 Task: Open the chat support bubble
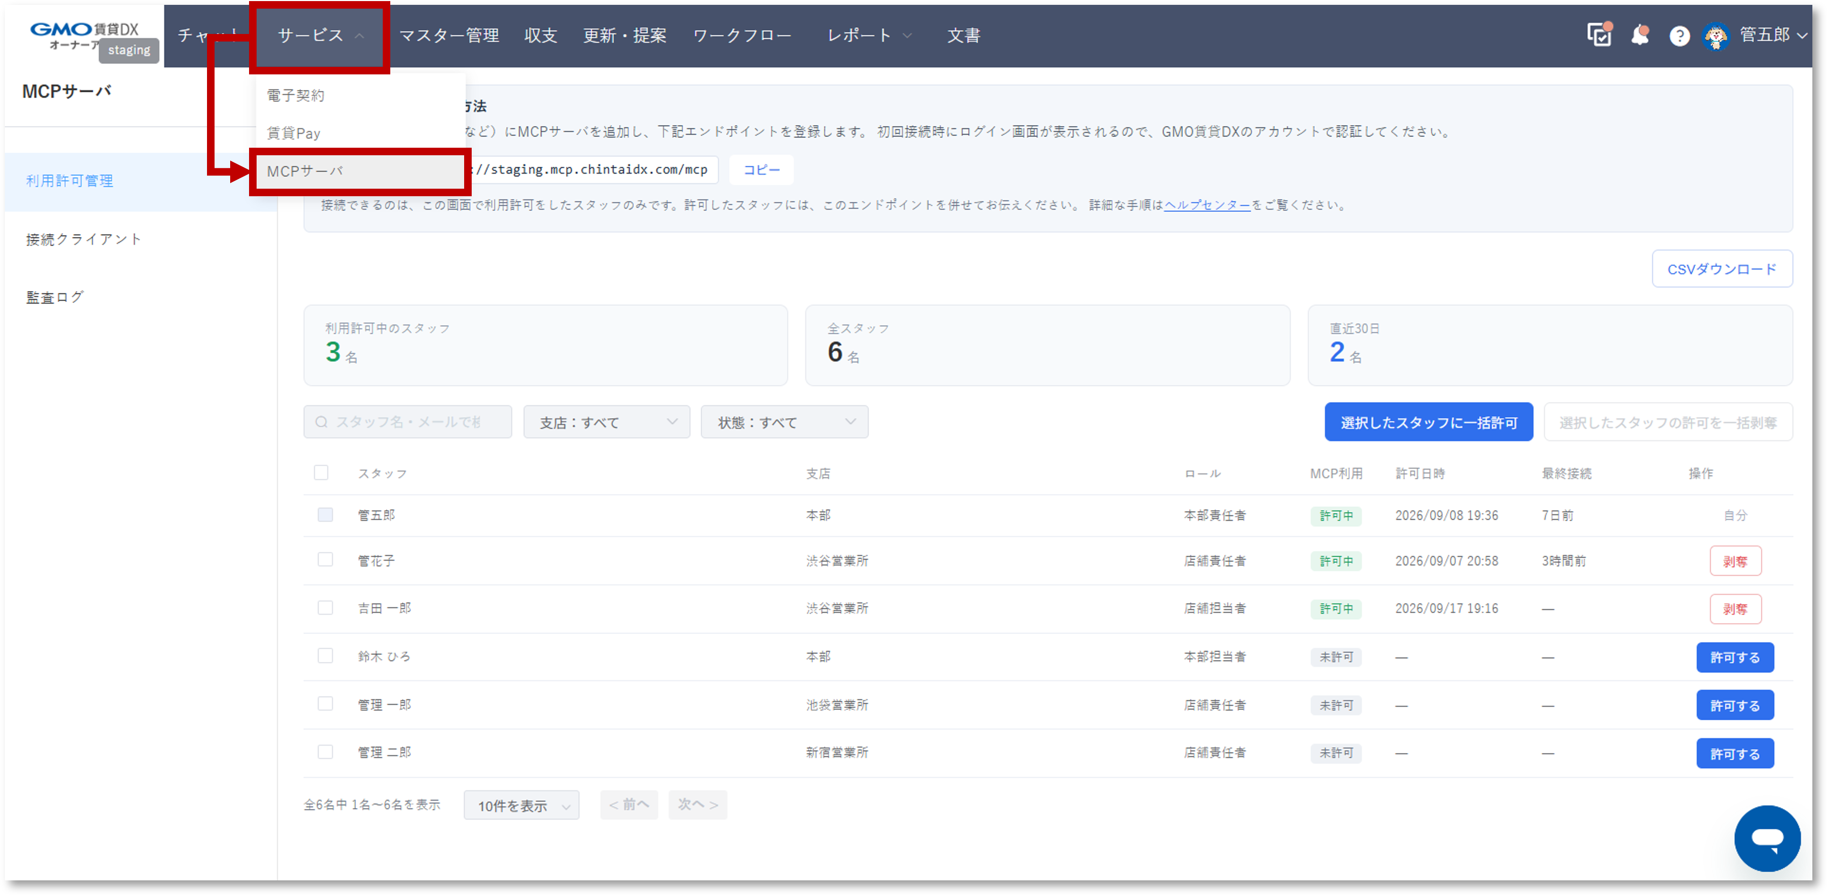(1767, 838)
